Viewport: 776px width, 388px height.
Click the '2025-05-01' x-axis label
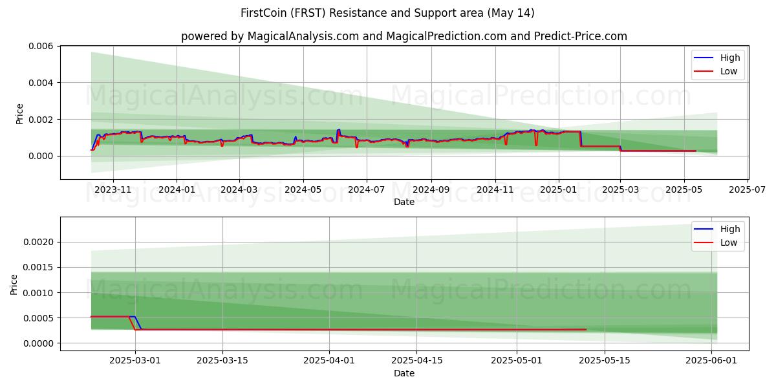(517, 361)
